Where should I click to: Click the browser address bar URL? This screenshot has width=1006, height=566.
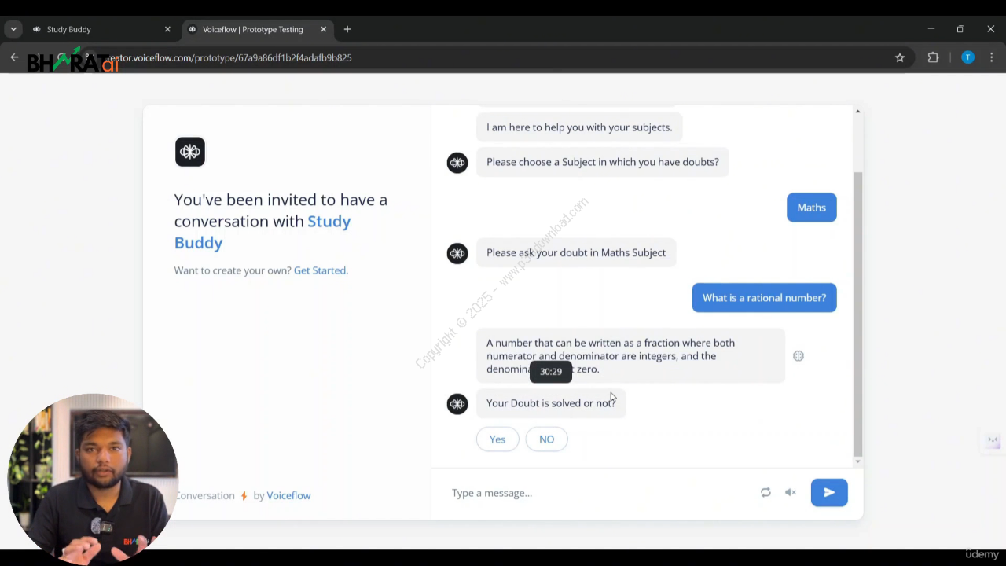point(230,57)
